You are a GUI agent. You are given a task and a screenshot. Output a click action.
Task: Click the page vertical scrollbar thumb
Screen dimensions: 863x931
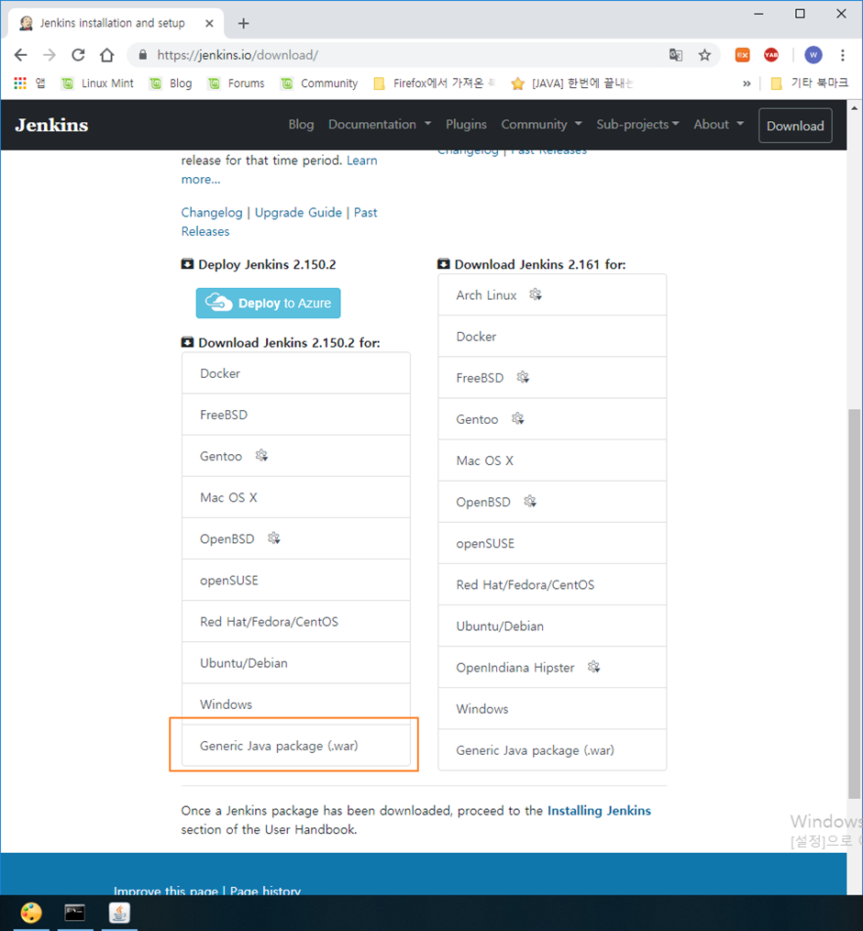[854, 604]
